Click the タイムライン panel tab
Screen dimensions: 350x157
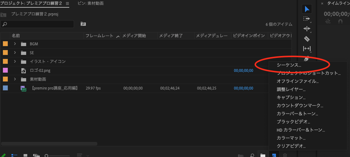point(338,3)
